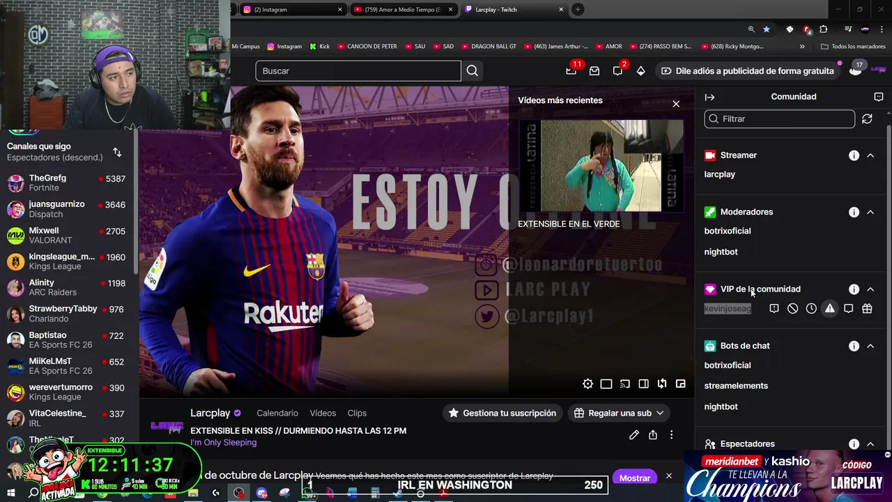
Task: Click the player swap arrows icon
Action: pos(662,384)
